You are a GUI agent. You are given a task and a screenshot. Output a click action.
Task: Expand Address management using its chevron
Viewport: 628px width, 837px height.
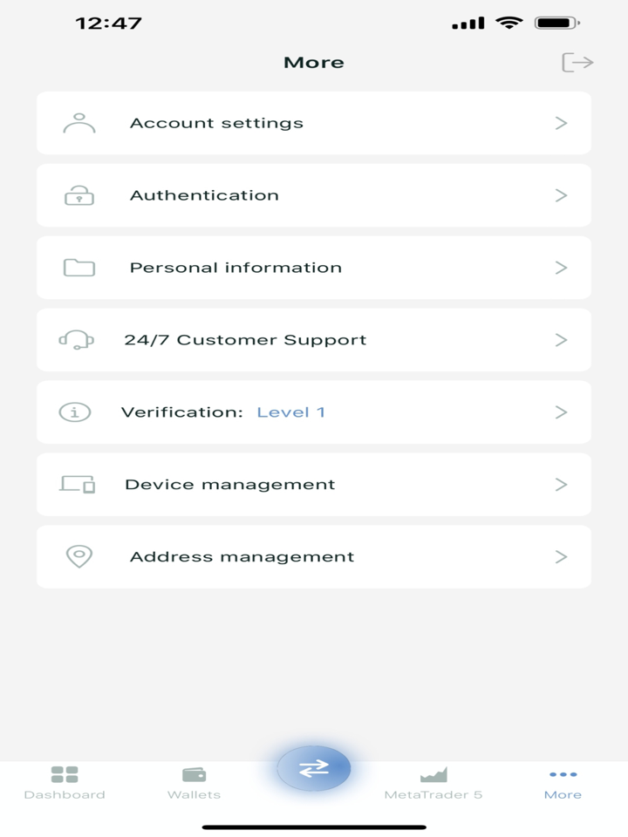point(561,556)
